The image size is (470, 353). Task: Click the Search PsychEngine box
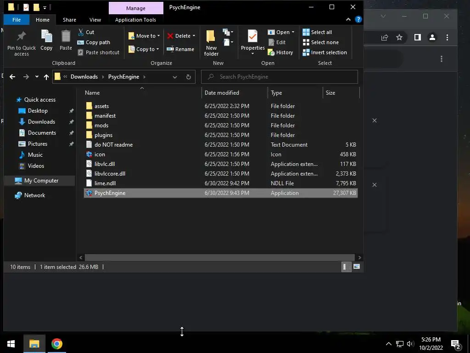pyautogui.click(x=280, y=77)
